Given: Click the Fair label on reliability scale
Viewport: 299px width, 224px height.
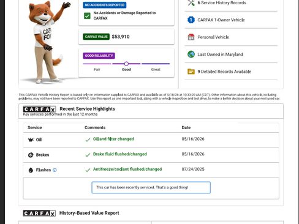Looking at the screenshot, I should pos(97,70).
